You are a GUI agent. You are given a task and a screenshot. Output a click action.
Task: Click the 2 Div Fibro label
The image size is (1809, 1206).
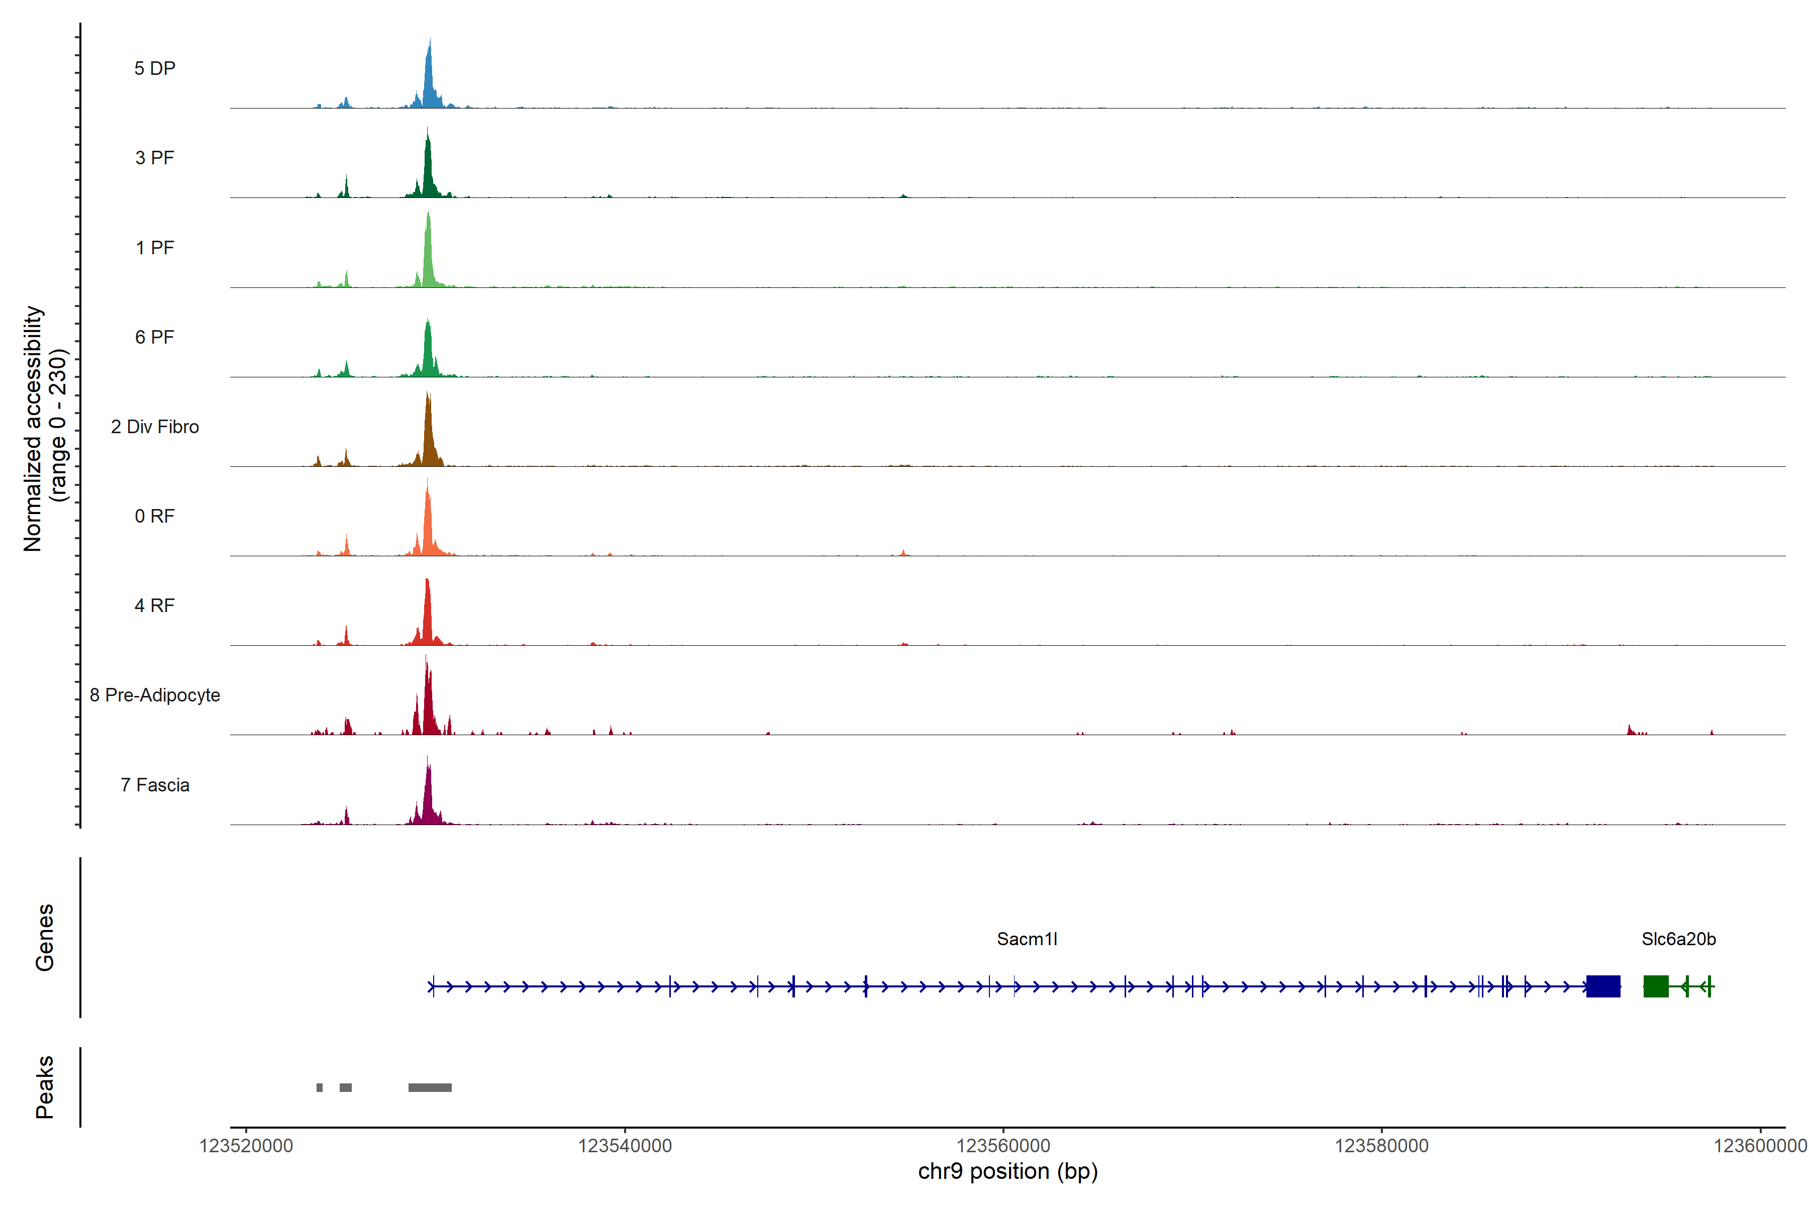tap(155, 427)
